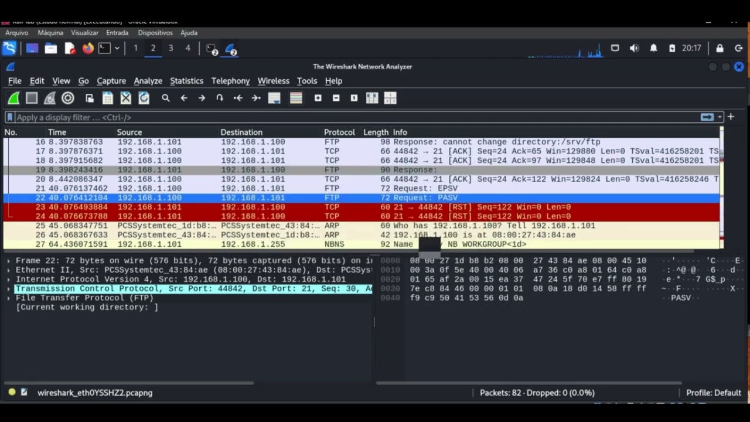The image size is (750, 422).
Task: Launch Firefox from Kali panel
Action: 88,48
